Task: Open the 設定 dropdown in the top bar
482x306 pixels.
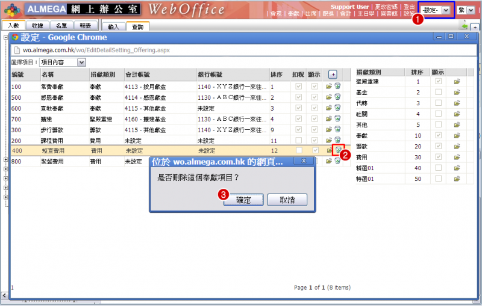Action: tap(436, 10)
